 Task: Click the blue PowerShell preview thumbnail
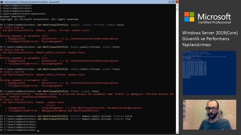(x=209, y=73)
